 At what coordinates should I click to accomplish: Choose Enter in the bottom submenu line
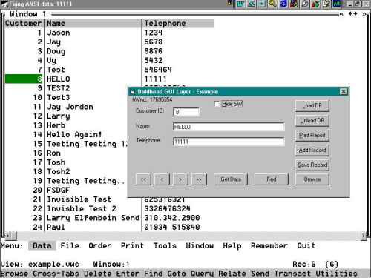(128, 274)
